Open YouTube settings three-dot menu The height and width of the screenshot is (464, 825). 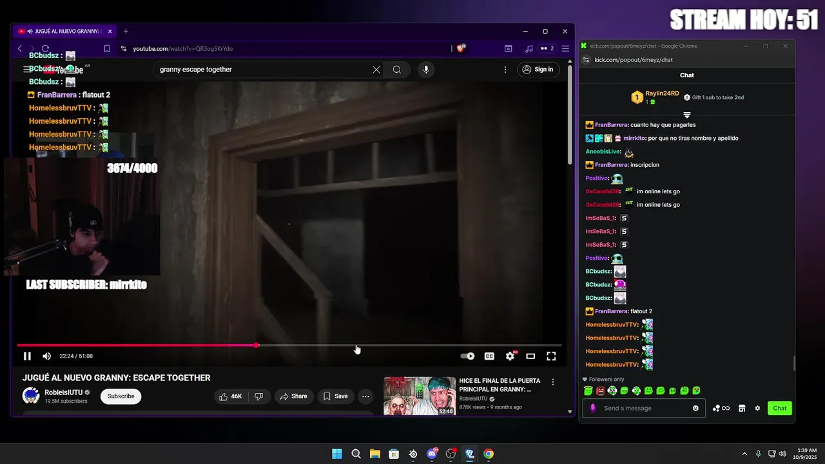[x=505, y=70]
